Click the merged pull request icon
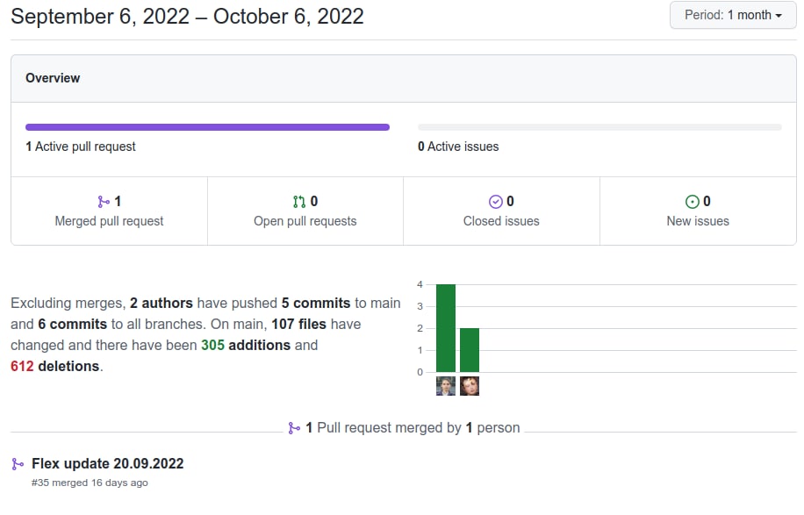The height and width of the screenshot is (515, 804). 104,202
